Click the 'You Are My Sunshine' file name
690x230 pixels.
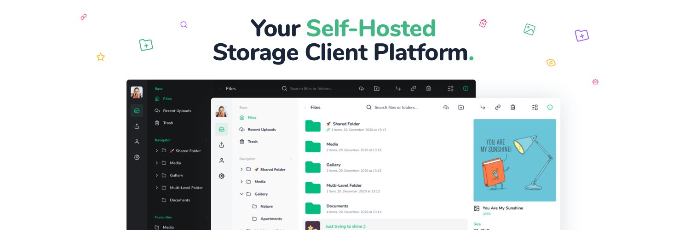[x=503, y=208]
